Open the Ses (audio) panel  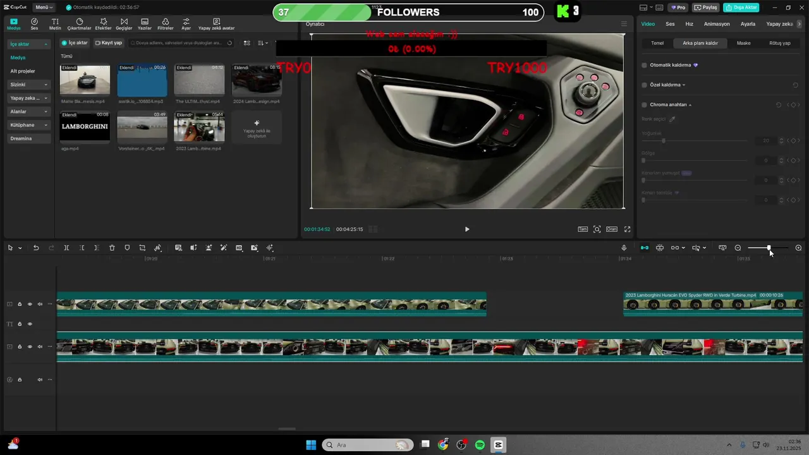point(34,24)
